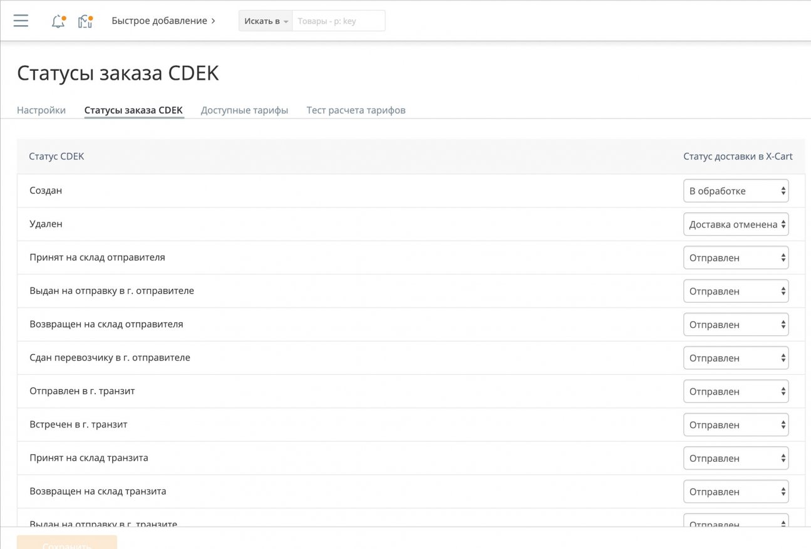
Task: Click the Статус доставки в X-Cart header
Action: [x=738, y=156]
